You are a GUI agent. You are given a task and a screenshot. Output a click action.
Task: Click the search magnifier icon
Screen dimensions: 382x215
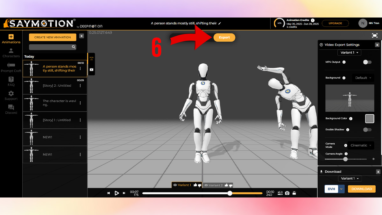point(74,47)
